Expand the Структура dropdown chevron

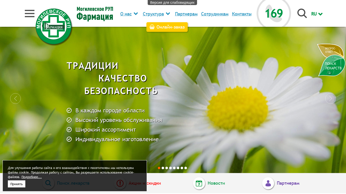168,14
